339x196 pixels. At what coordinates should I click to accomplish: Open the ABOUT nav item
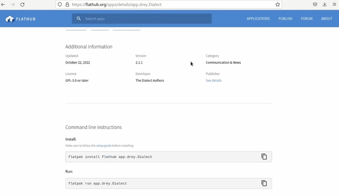tap(326, 19)
